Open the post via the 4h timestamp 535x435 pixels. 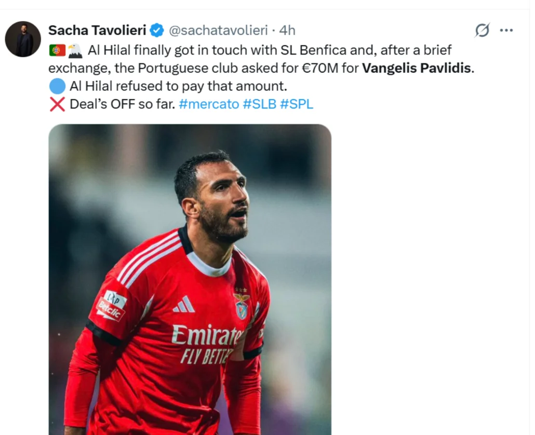click(x=287, y=30)
